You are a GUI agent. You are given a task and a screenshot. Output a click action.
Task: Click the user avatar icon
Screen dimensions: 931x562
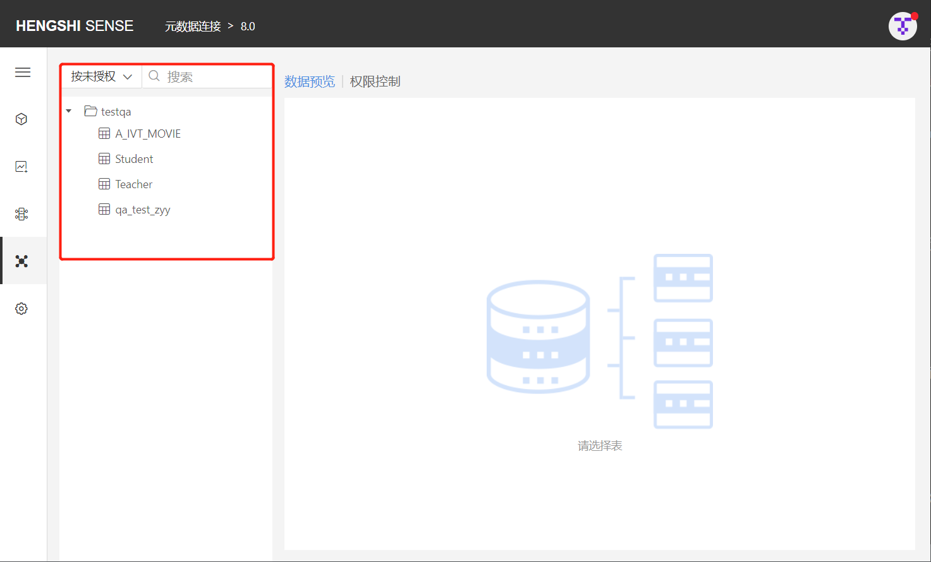coord(903,26)
